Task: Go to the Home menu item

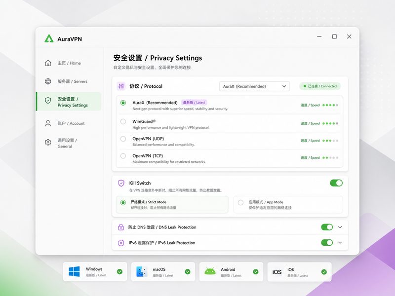Action: [69, 63]
